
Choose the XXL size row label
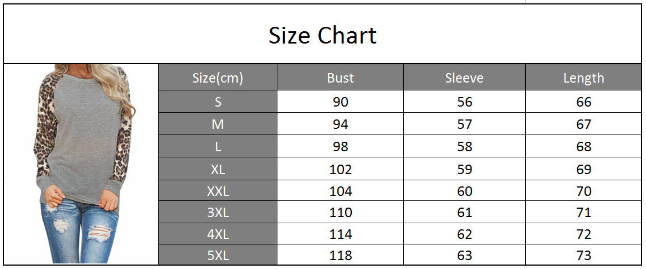[x=218, y=191]
